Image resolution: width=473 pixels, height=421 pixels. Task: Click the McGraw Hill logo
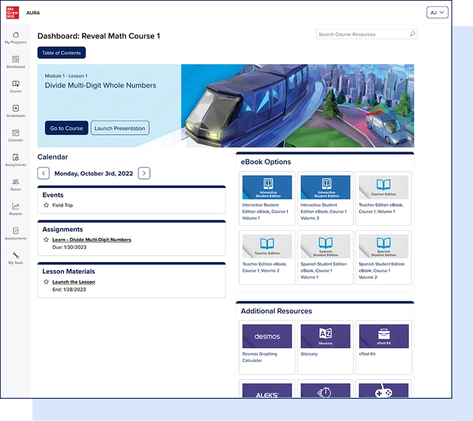pos(12,12)
